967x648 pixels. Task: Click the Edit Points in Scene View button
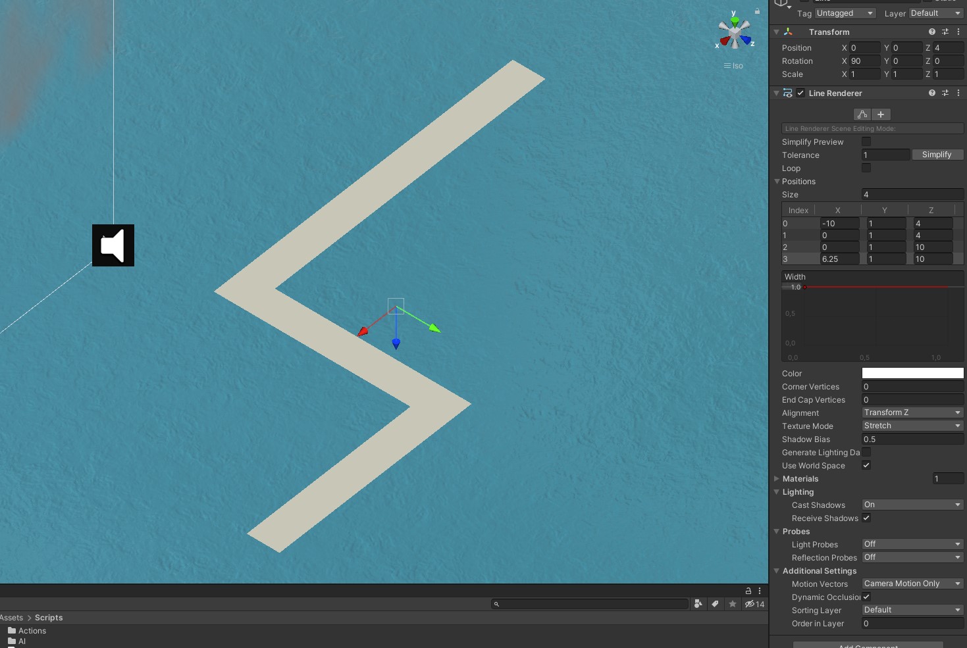click(862, 114)
